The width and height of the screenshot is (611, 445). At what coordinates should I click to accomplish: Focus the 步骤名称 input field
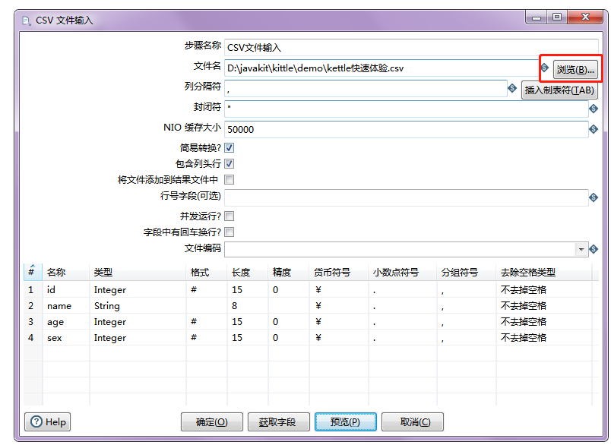tap(411, 48)
